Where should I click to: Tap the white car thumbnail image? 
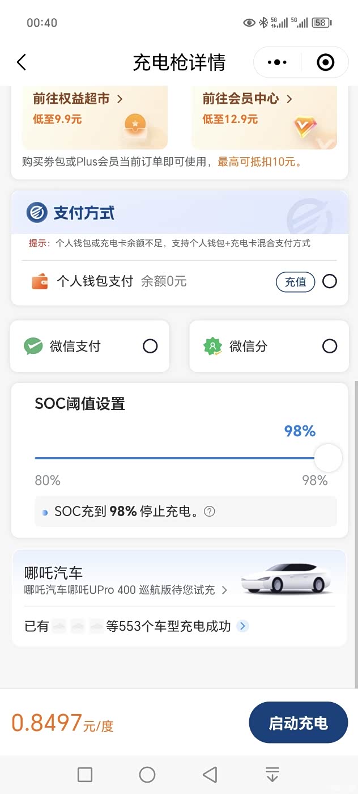[286, 578]
